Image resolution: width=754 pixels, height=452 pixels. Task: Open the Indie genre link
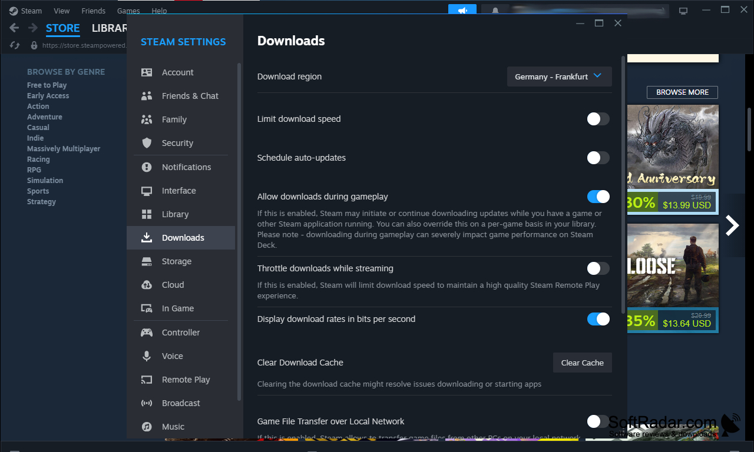pyautogui.click(x=35, y=138)
